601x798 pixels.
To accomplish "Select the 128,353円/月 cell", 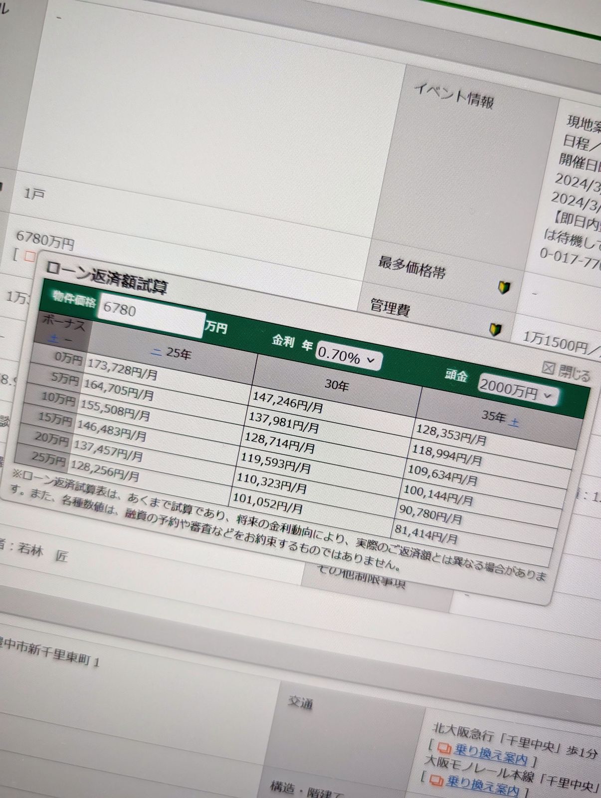I will click(x=451, y=434).
